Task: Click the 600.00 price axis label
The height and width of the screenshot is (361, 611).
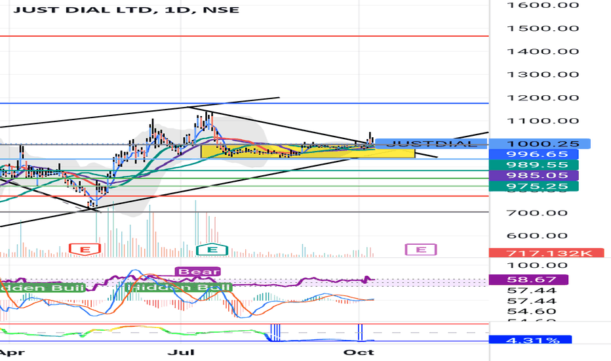Action: [537, 236]
